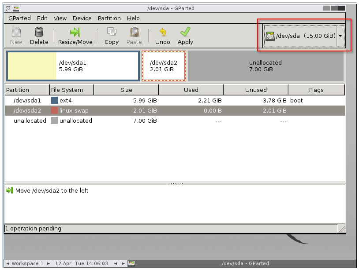The image size is (359, 270).
Task: Switch to previous workspace with left arrow
Action: point(8,263)
